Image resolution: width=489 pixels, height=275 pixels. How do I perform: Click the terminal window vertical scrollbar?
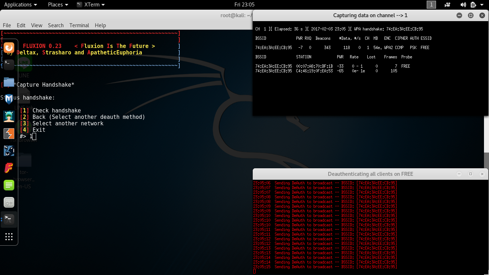coord(486,161)
